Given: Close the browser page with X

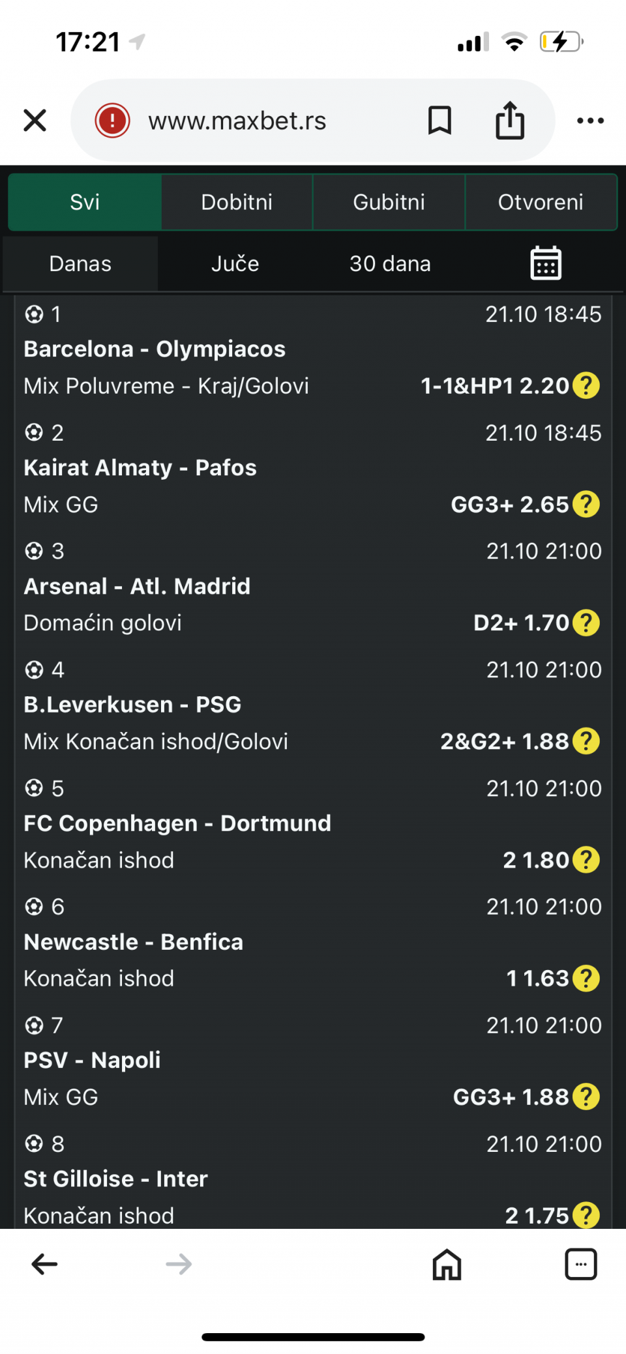Looking at the screenshot, I should tap(35, 121).
